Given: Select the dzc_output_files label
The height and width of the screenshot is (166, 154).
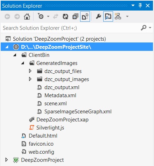Looking at the screenshot, I should 63,71.
